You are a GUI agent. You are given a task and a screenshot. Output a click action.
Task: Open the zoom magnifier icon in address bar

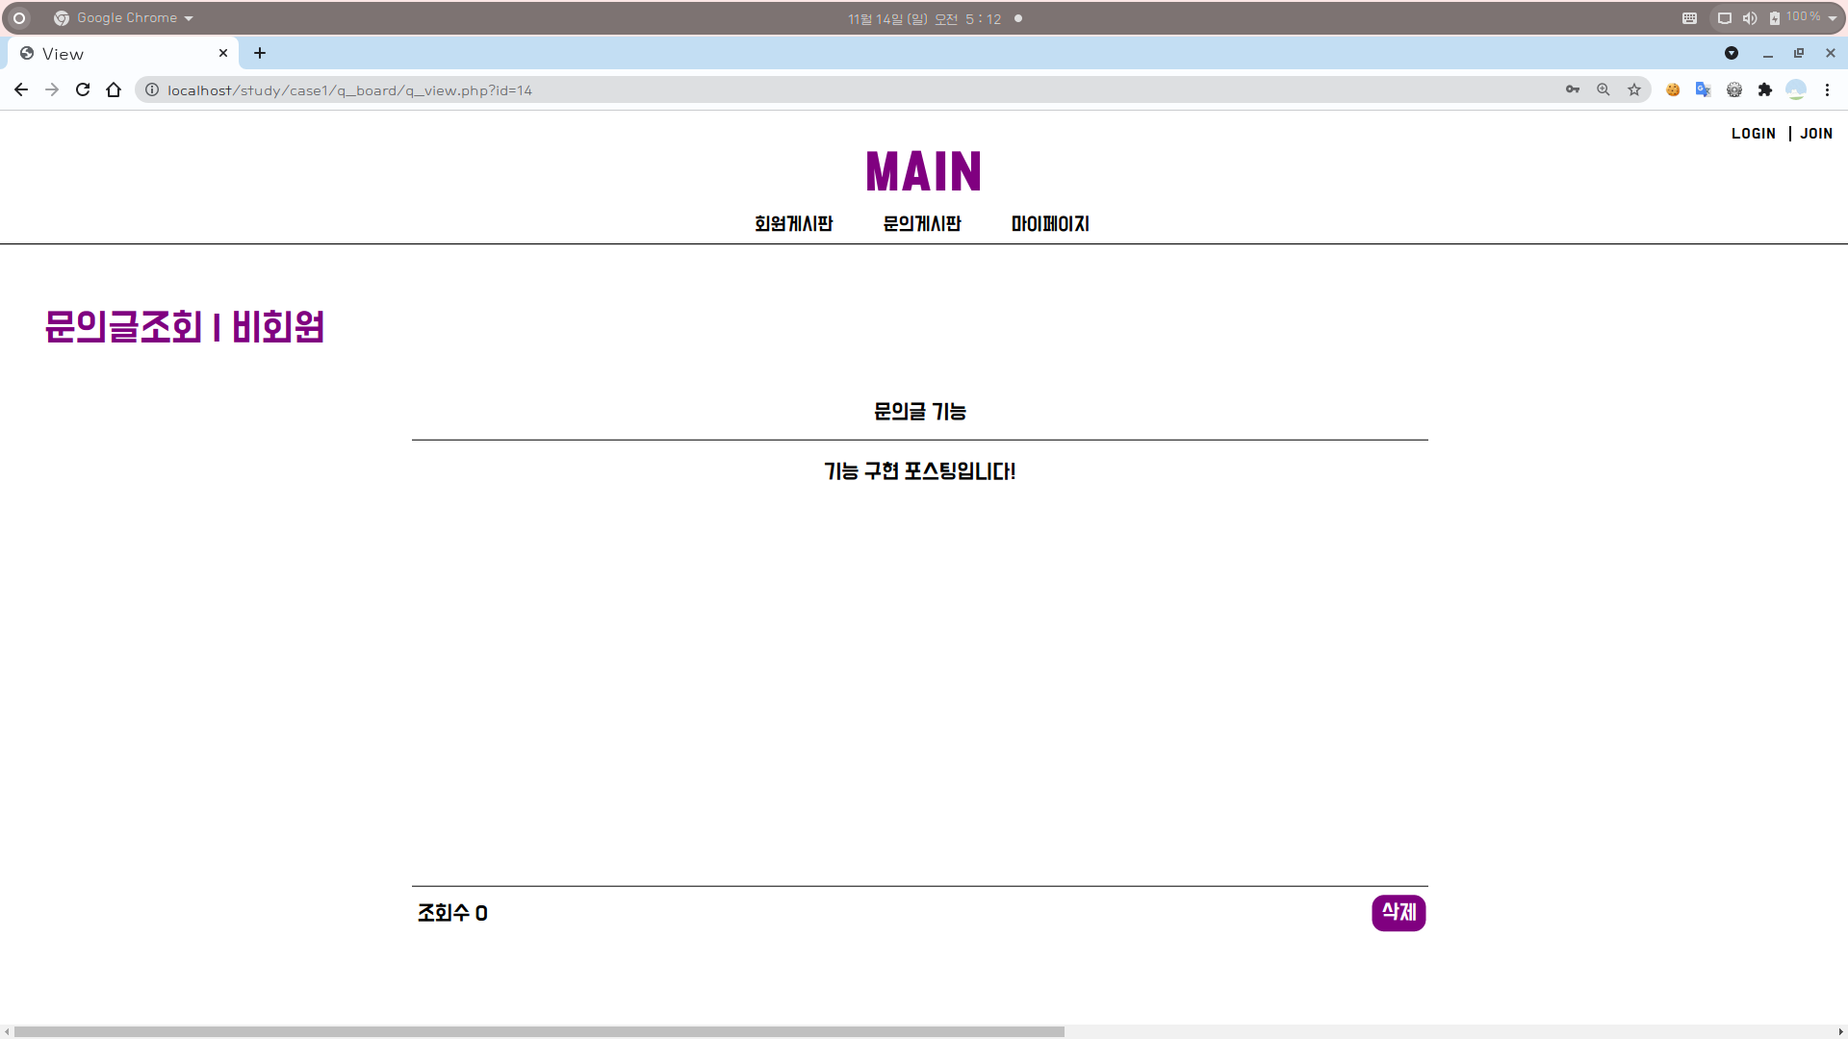pos(1604,89)
